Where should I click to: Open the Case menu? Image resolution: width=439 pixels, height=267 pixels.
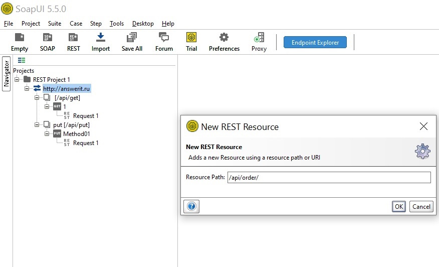[x=76, y=24]
